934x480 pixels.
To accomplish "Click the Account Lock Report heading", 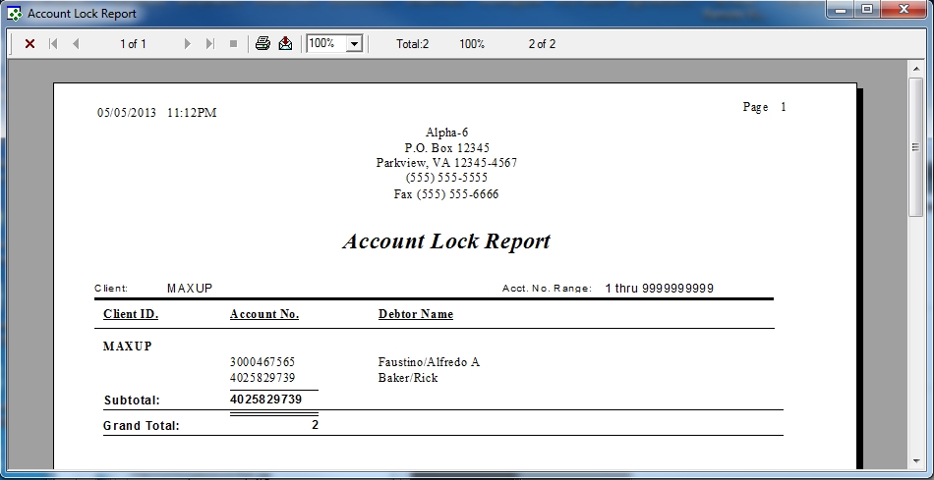I will tap(446, 241).
